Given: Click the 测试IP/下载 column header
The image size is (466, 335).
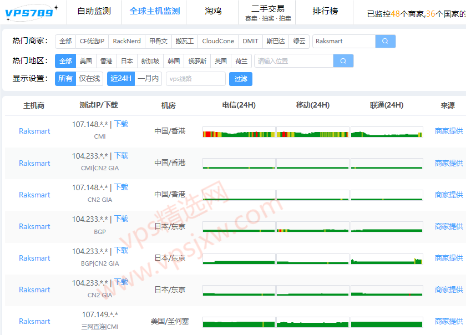Looking at the screenshot, I should [x=99, y=105].
